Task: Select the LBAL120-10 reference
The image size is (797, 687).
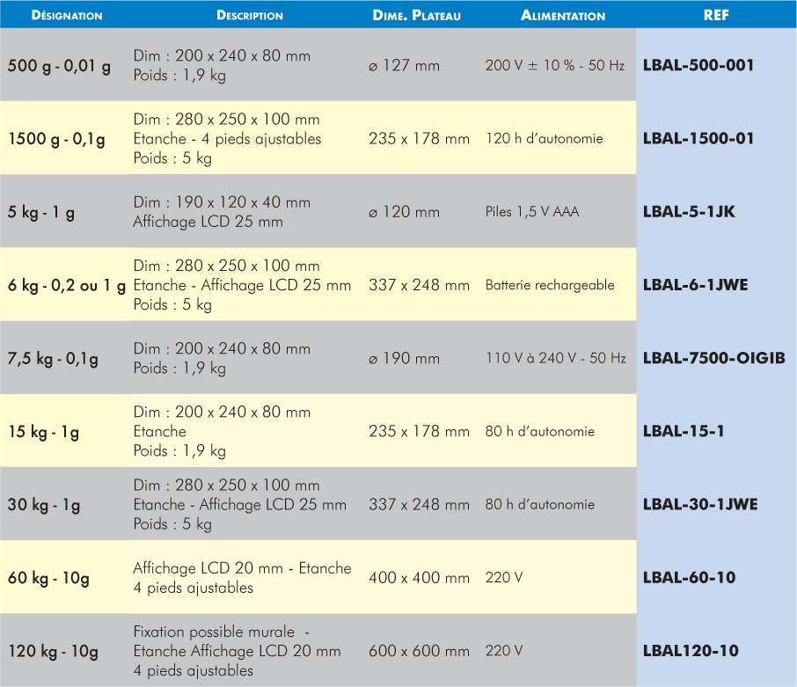Action: pos(691,651)
